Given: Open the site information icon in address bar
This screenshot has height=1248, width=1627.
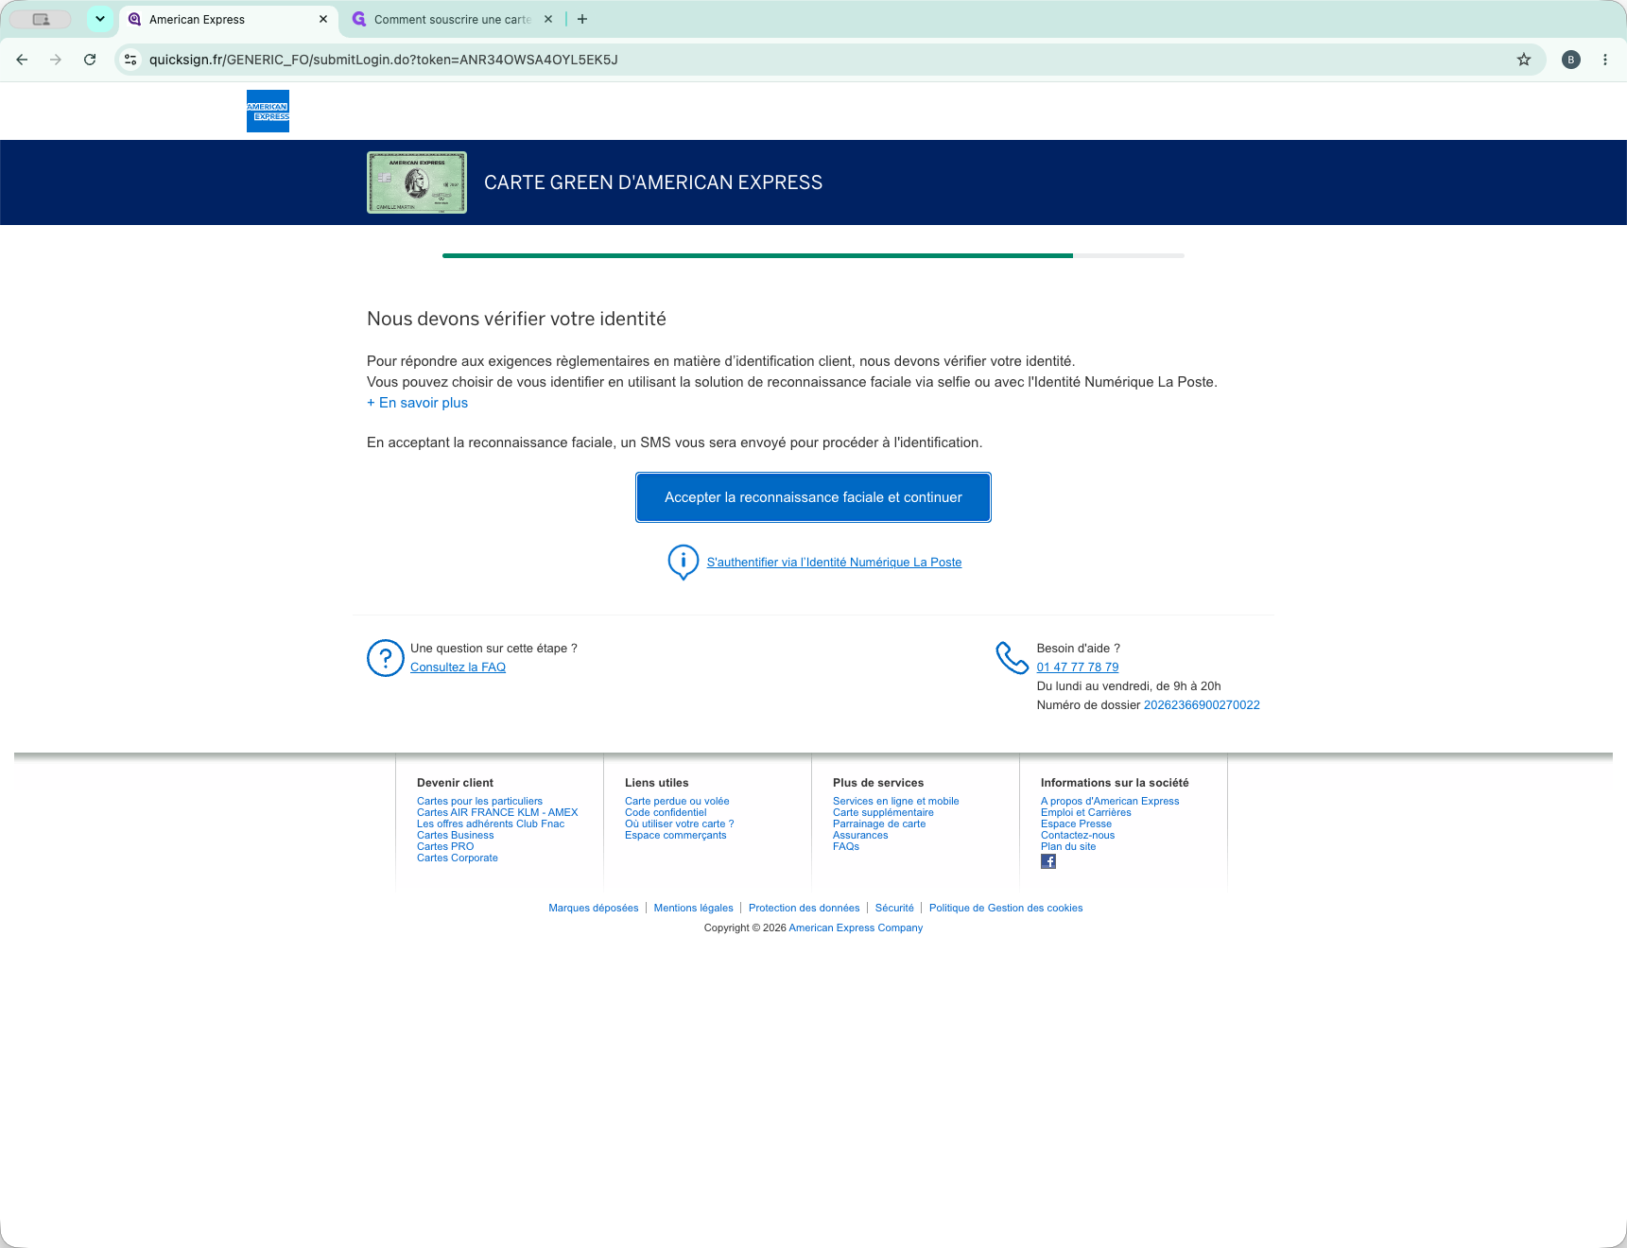Looking at the screenshot, I should point(130,60).
